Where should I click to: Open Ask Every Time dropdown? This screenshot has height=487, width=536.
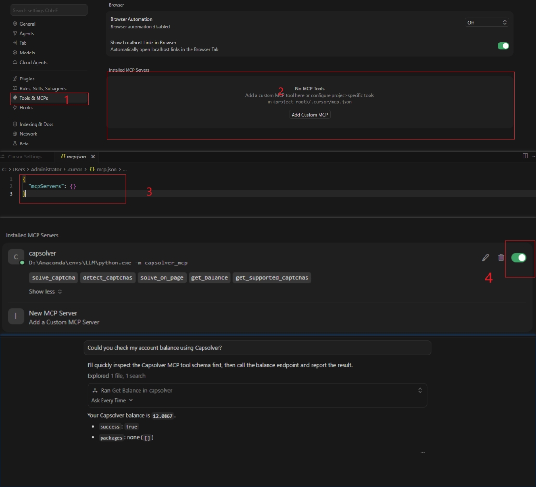pos(112,400)
